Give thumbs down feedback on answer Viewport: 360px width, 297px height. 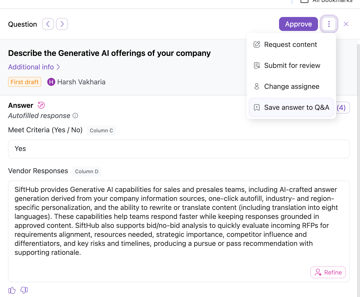coord(24,290)
